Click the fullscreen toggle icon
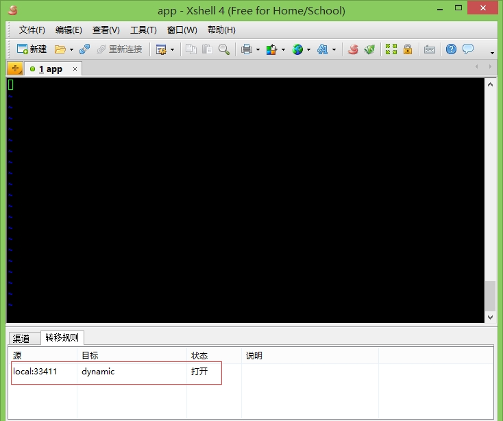Viewport: 503px width, 421px height. (391, 49)
